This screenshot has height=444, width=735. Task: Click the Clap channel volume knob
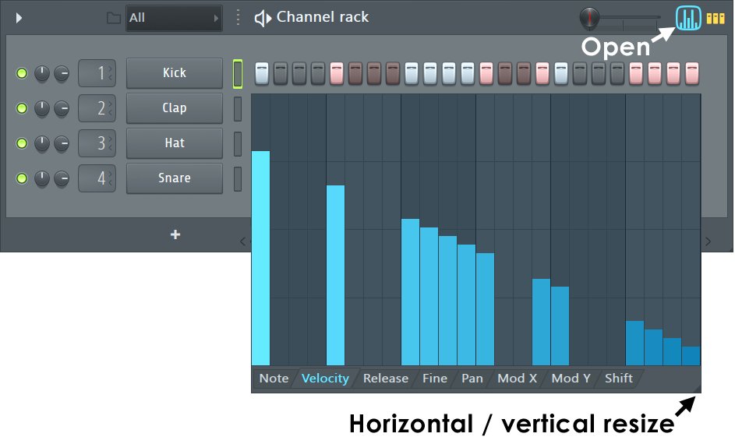pyautogui.click(x=62, y=108)
